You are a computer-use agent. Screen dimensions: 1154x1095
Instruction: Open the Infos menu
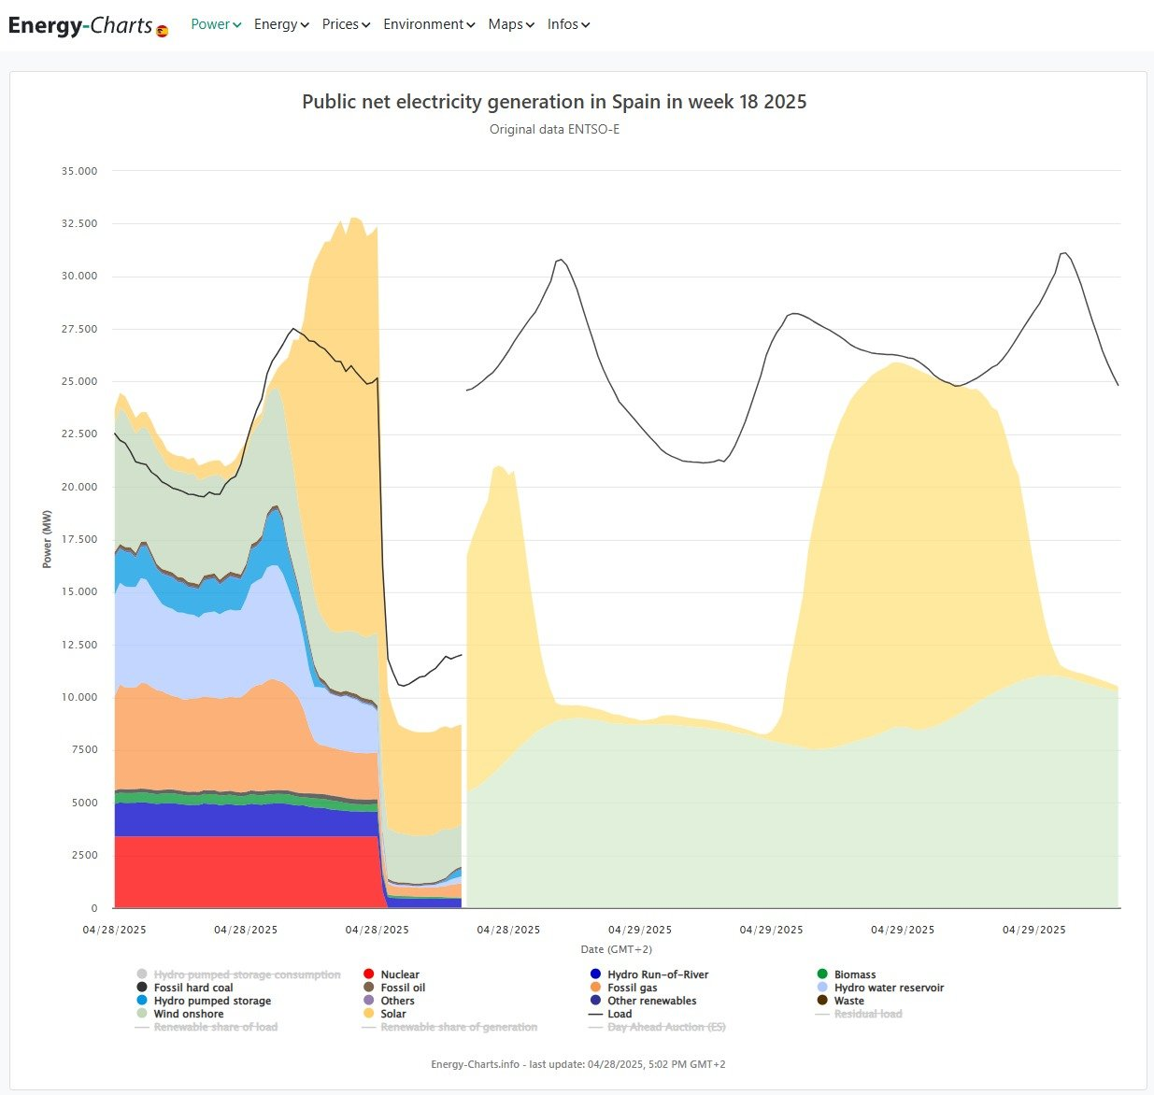[568, 24]
